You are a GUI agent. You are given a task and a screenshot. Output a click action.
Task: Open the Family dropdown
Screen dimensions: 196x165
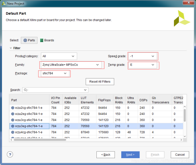(x=71, y=65)
